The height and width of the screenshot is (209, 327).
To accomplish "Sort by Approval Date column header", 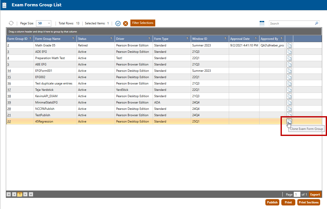I will click(x=240, y=39).
